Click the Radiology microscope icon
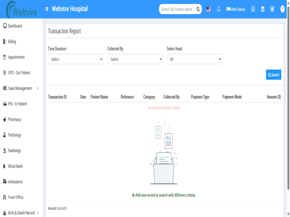 point(4,150)
